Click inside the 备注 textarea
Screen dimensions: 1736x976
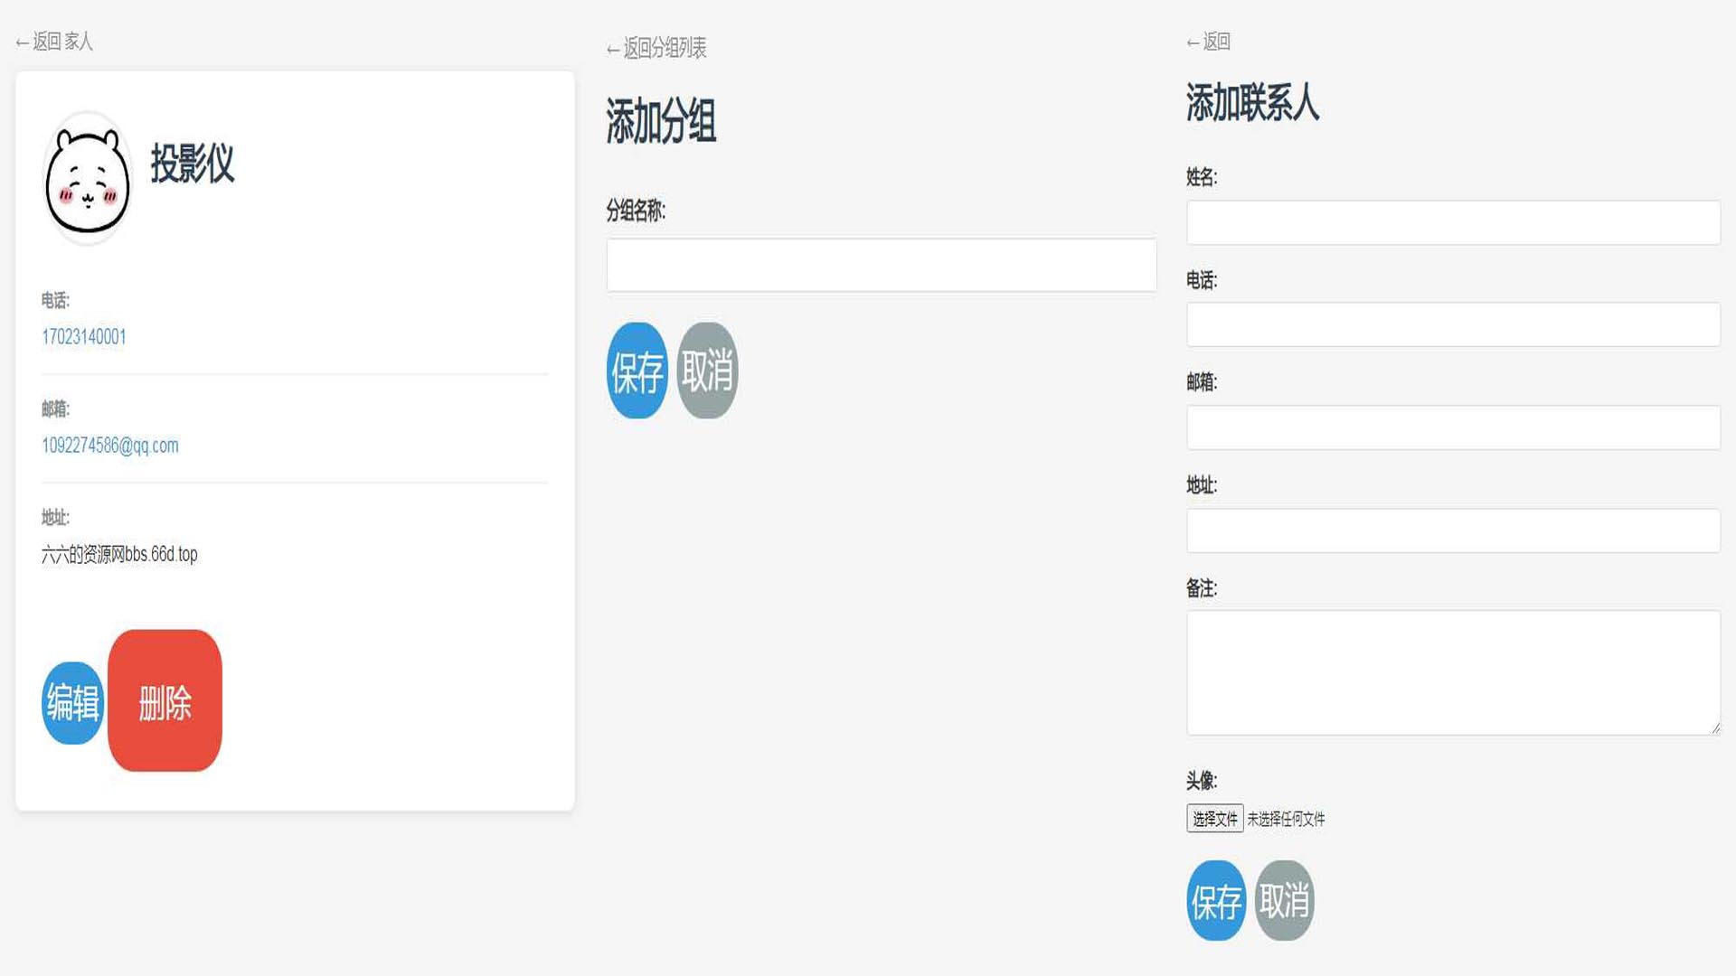tap(1452, 672)
